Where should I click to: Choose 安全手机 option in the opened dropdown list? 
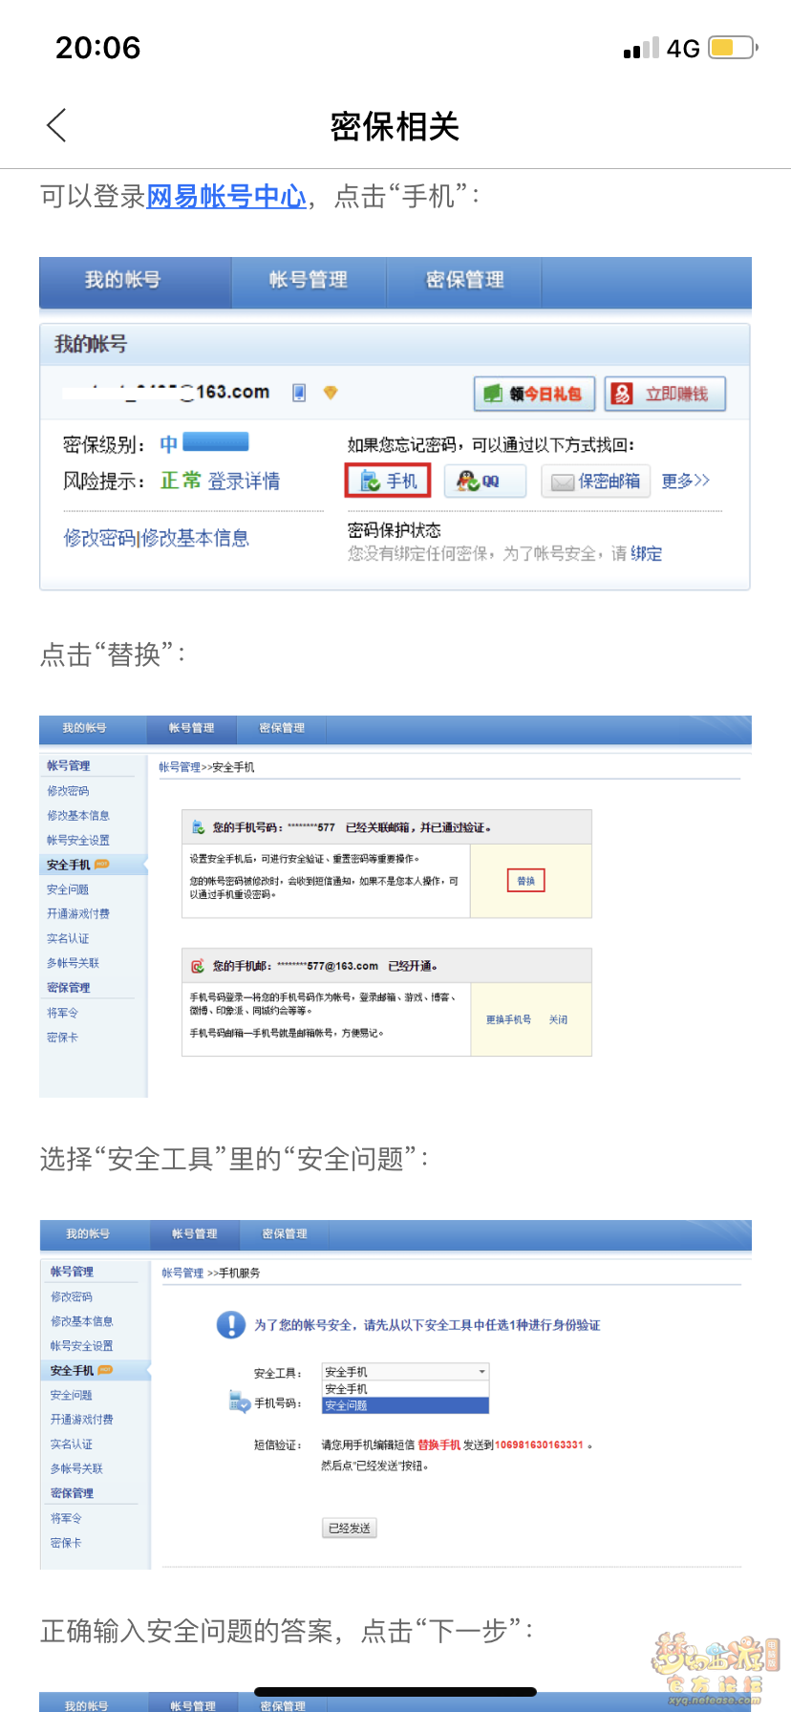pos(405,1389)
